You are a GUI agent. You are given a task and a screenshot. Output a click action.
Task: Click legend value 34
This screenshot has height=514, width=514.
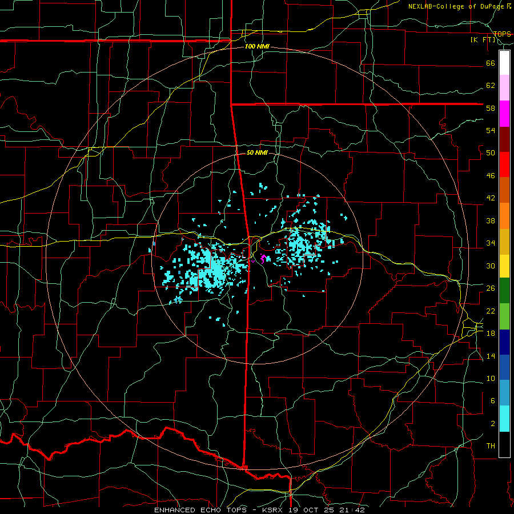click(491, 243)
